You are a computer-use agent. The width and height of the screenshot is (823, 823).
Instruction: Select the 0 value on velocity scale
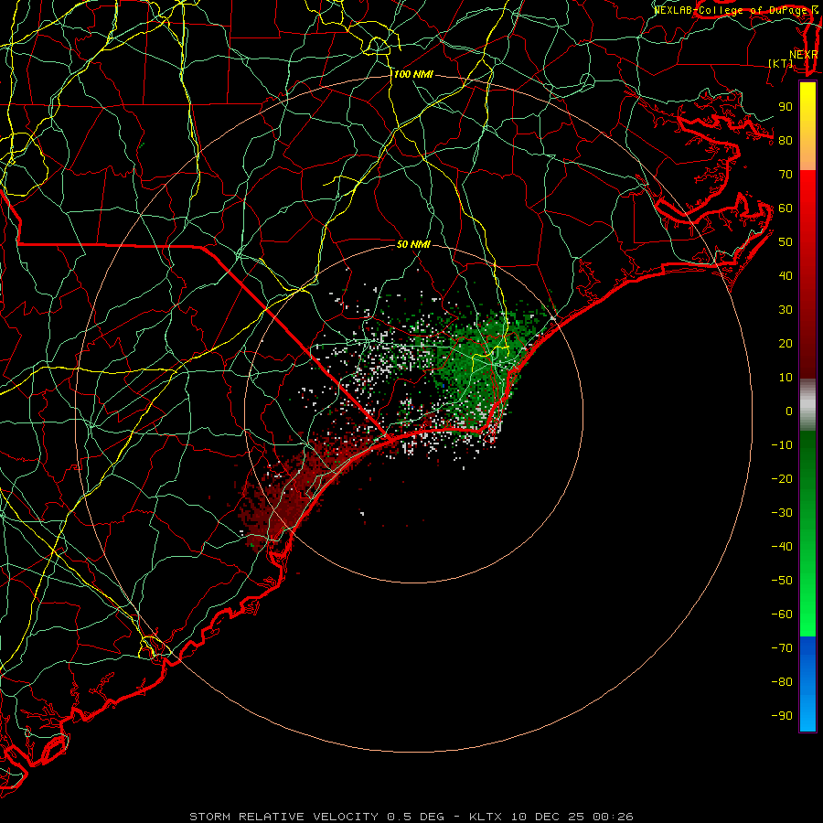pos(789,411)
